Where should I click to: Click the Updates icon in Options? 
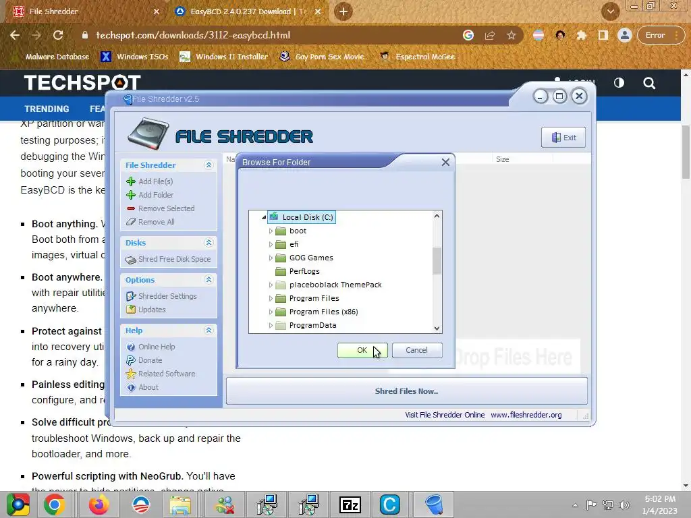point(131,310)
